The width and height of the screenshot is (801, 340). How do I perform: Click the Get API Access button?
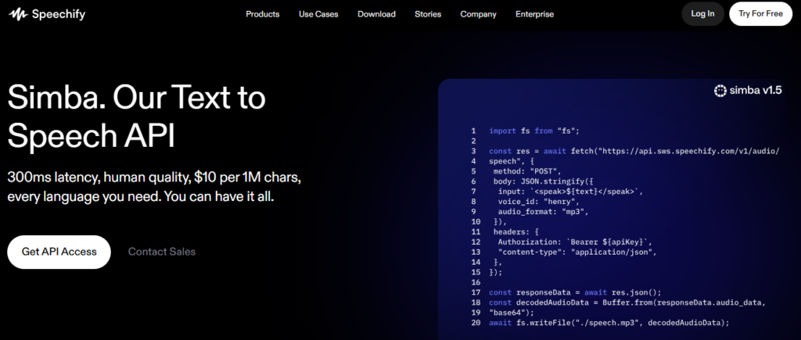pyautogui.click(x=59, y=252)
